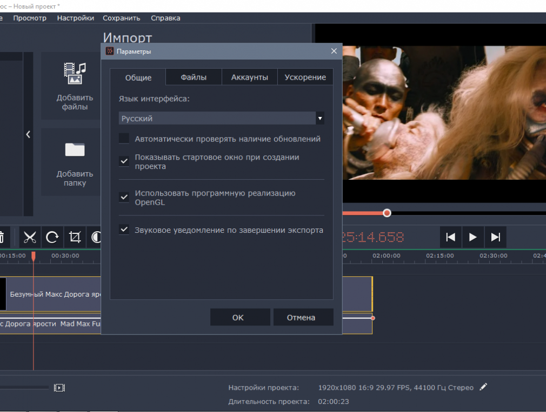Screen dimensions: 546x412
Task: Click the red playhead marker on timeline
Action: click(x=34, y=257)
